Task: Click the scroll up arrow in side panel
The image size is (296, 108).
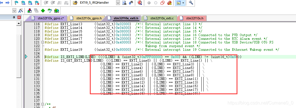Action: coord(19,24)
